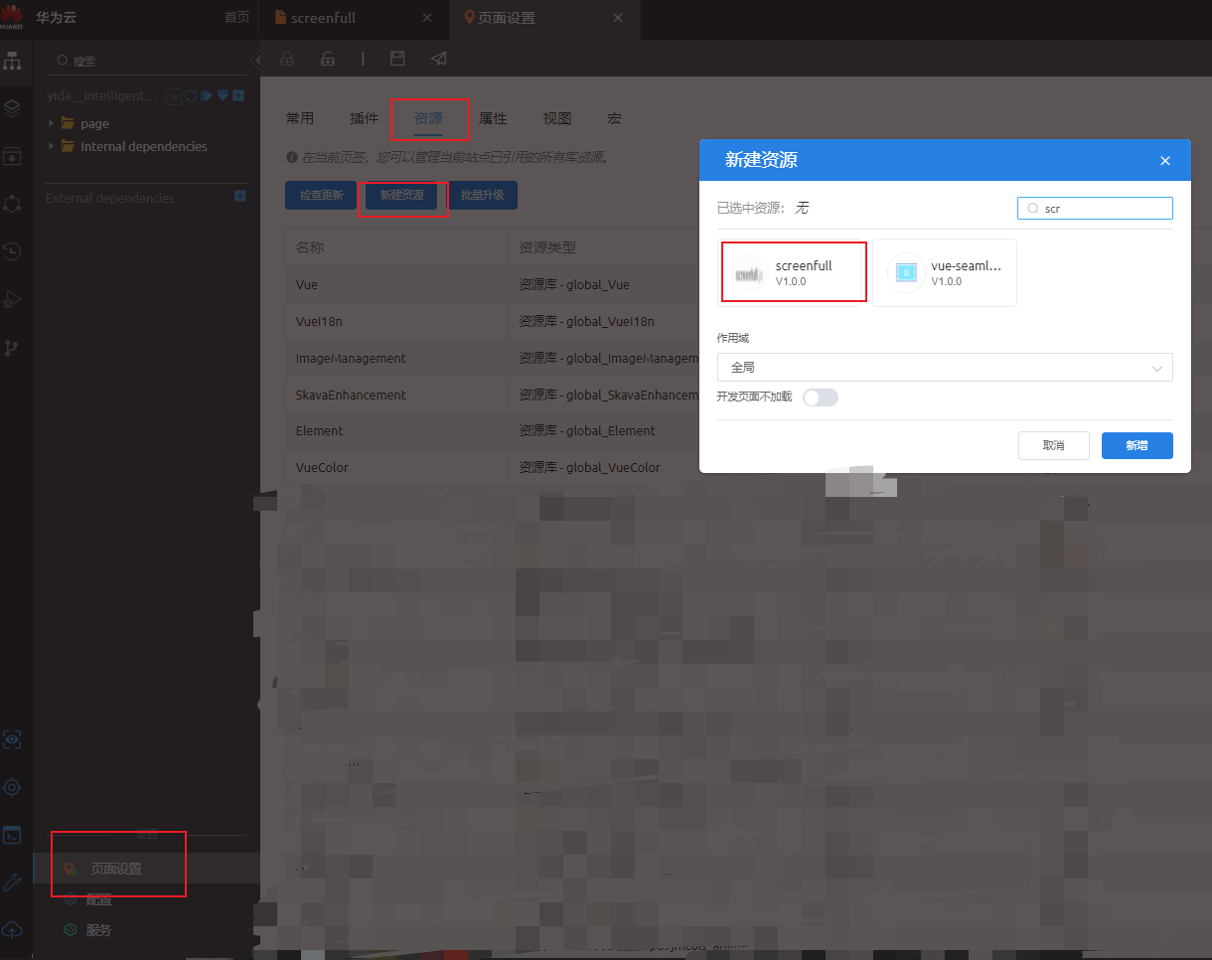This screenshot has width=1212, height=960.
Task: Switch to the 视图 tab
Action: (557, 118)
